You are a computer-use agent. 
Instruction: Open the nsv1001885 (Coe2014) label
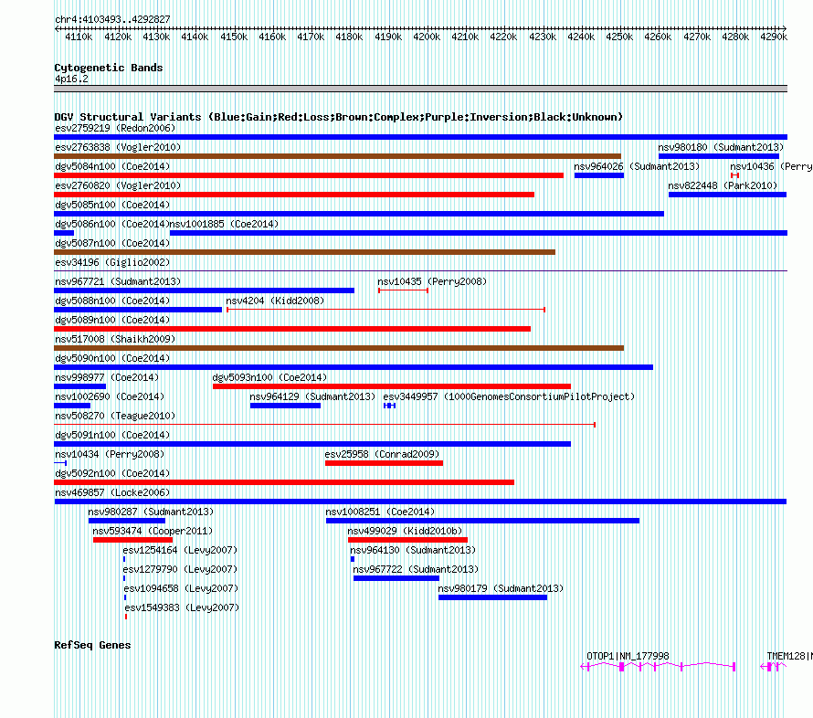point(224,224)
